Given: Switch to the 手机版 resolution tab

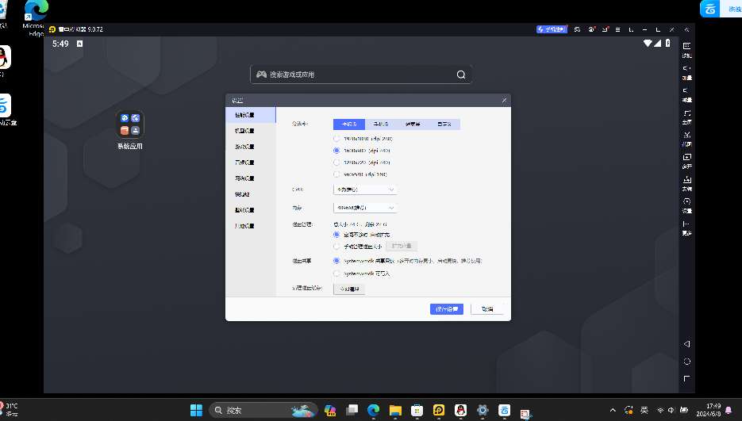Looking at the screenshot, I should tap(381, 124).
